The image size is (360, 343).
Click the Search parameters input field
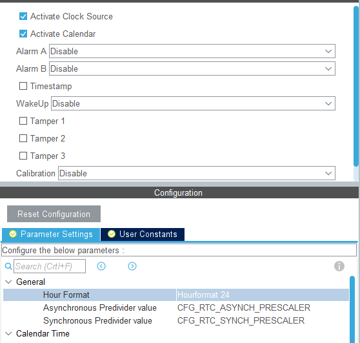pos(50,266)
